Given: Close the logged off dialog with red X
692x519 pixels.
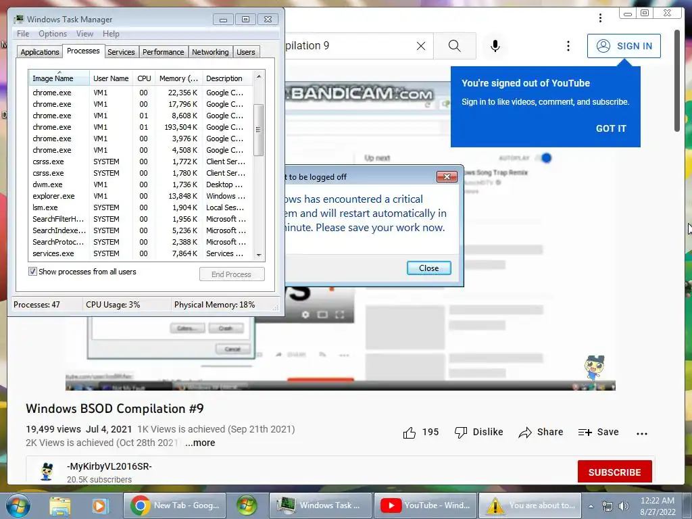Looking at the screenshot, I should pos(447,177).
